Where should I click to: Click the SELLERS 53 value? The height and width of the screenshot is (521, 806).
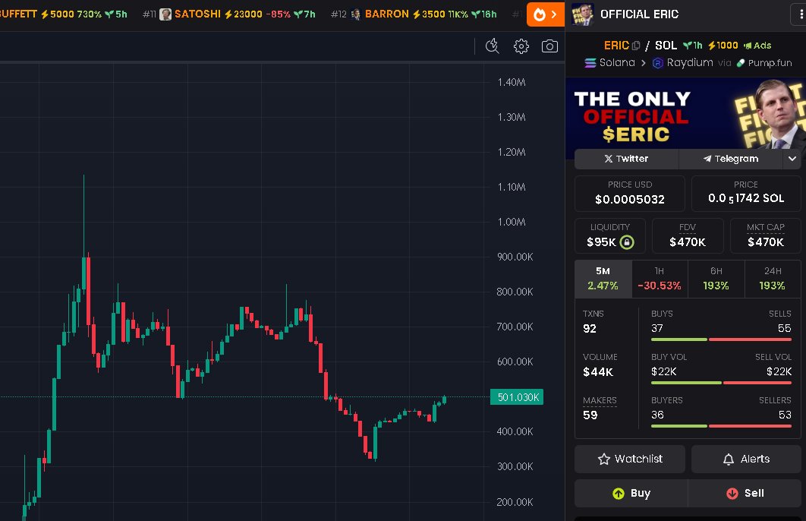point(785,415)
